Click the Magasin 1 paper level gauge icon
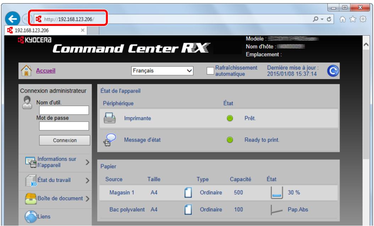Viewport: 374px width, 226px height. tap(277, 193)
